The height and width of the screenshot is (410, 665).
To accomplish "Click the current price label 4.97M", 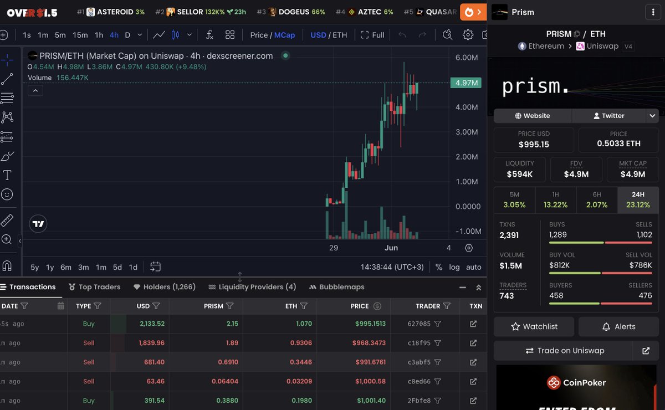I will pos(465,83).
